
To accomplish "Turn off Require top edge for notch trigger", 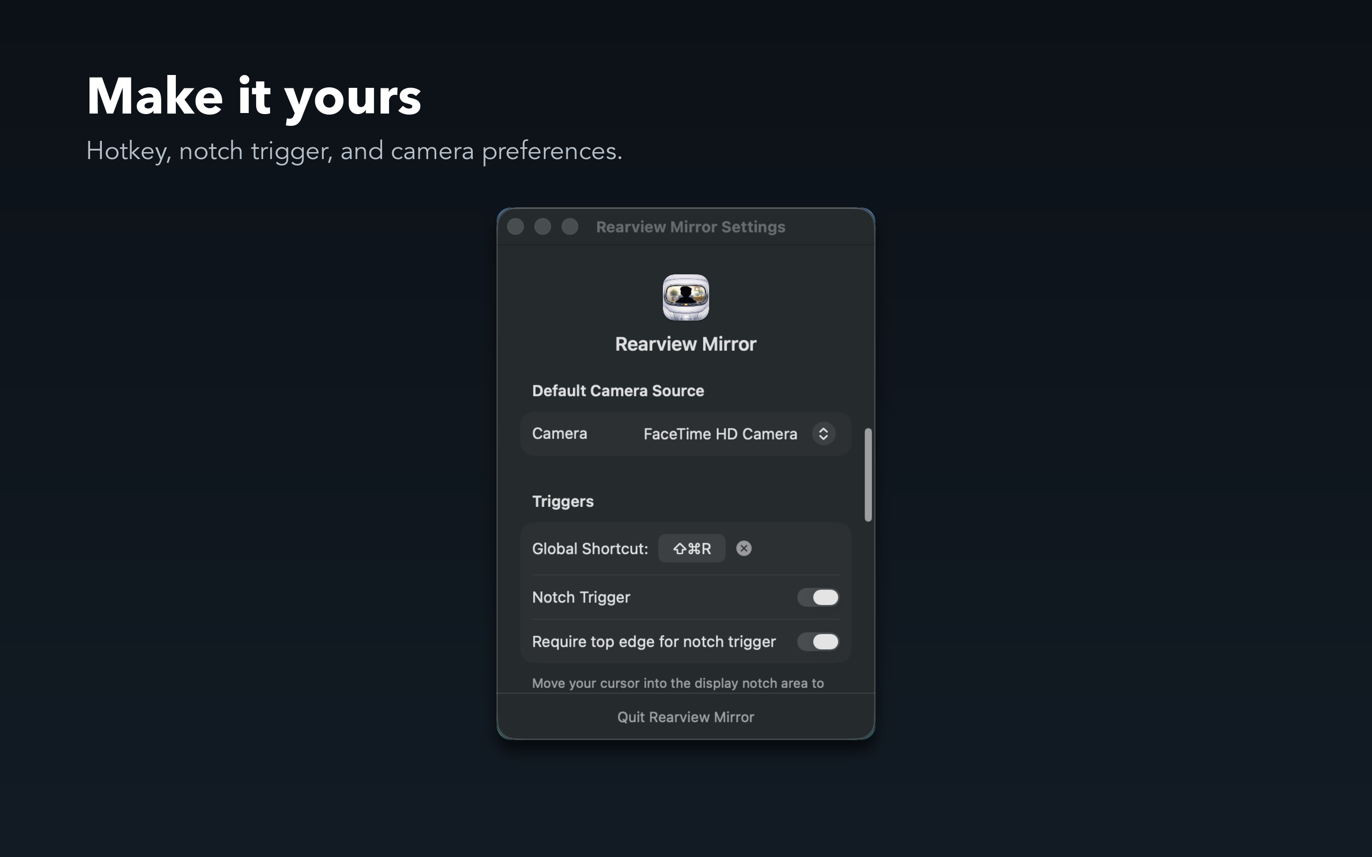I will point(818,642).
